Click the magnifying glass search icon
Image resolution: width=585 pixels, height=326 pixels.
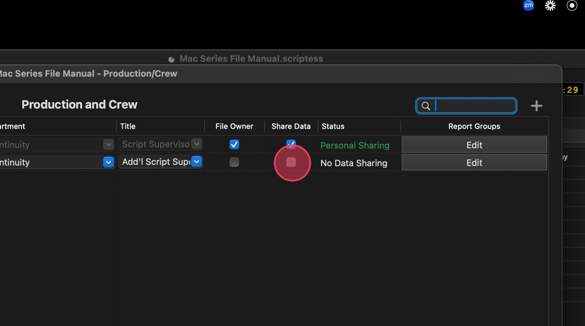[426, 106]
